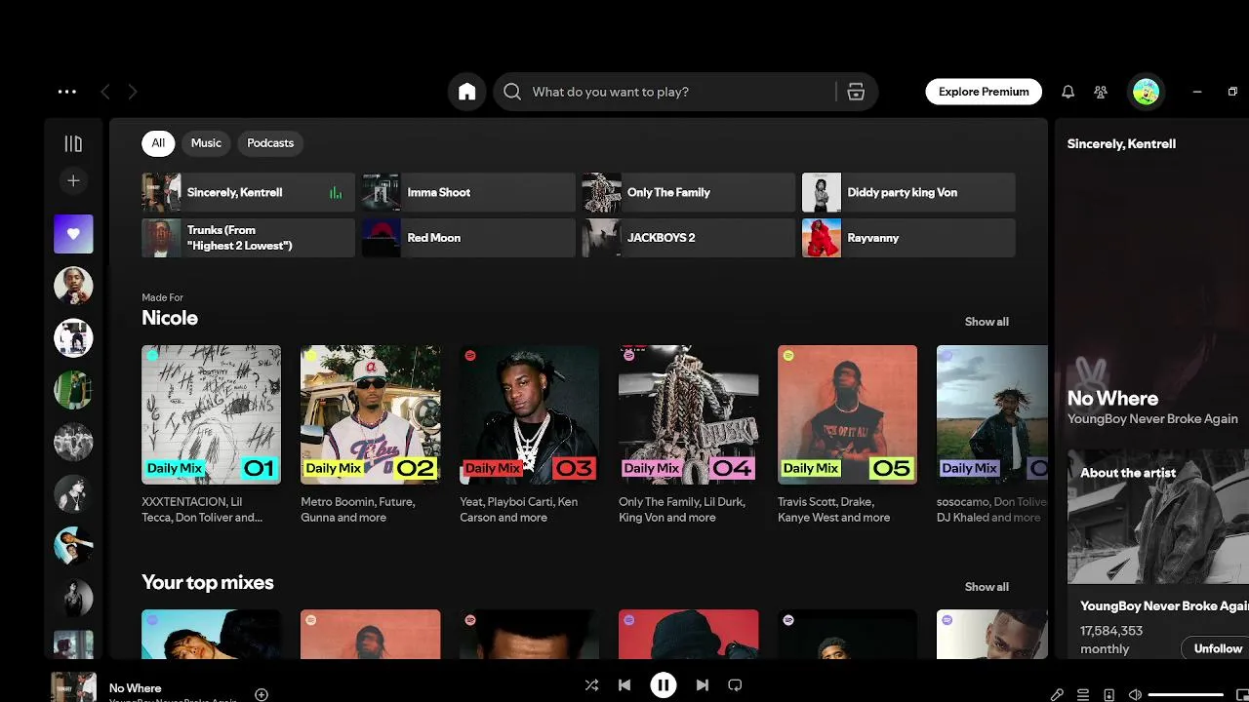Open Friend Activity icon
Image resolution: width=1249 pixels, height=702 pixels.
(1101, 92)
